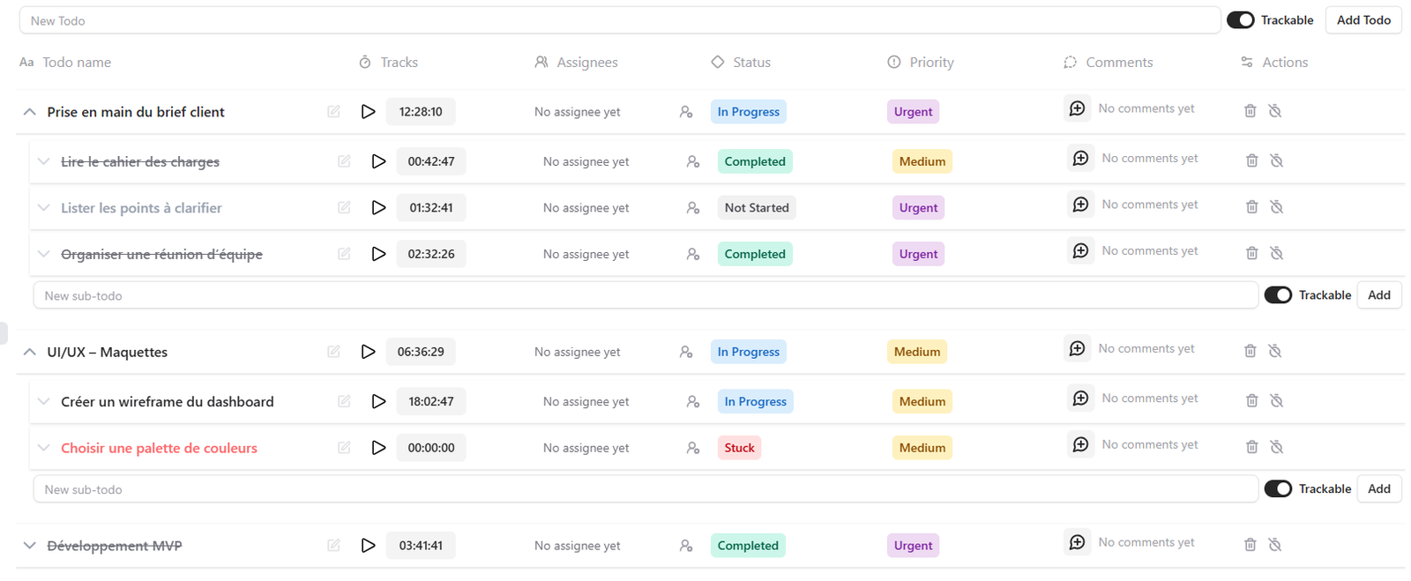
Task: Disable tracking for Choisir une palette de couleurs
Action: click(1276, 447)
